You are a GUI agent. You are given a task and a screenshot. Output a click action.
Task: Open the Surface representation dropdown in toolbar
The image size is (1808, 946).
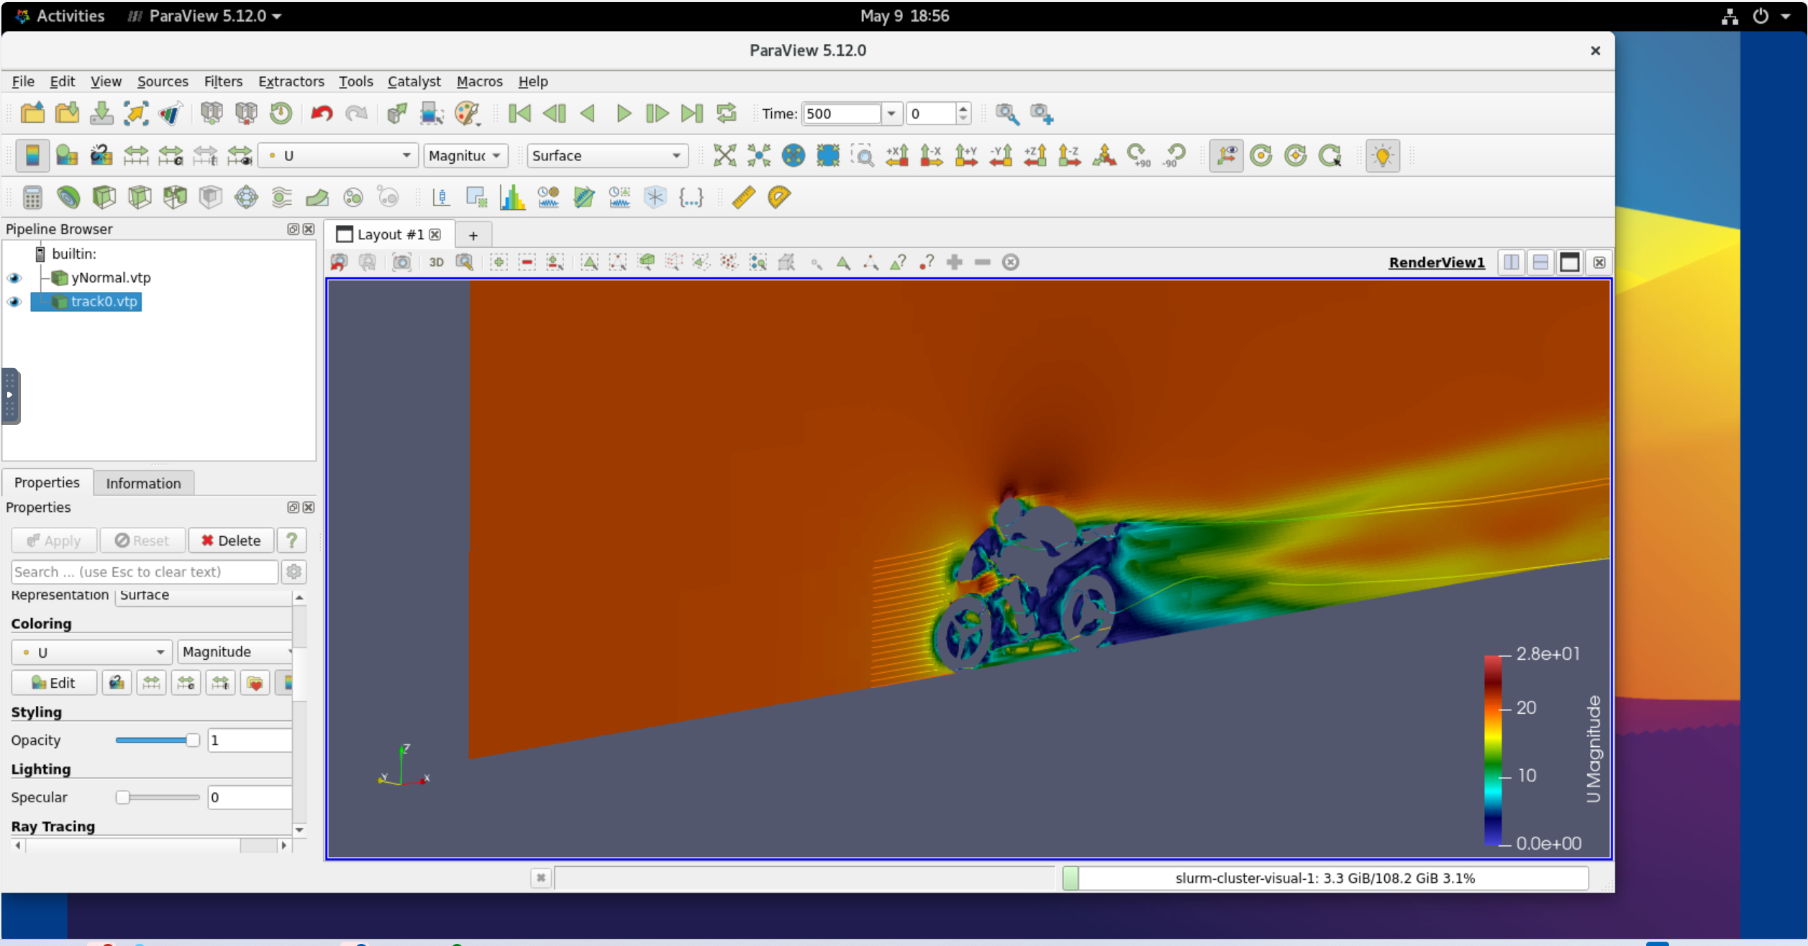coord(607,156)
